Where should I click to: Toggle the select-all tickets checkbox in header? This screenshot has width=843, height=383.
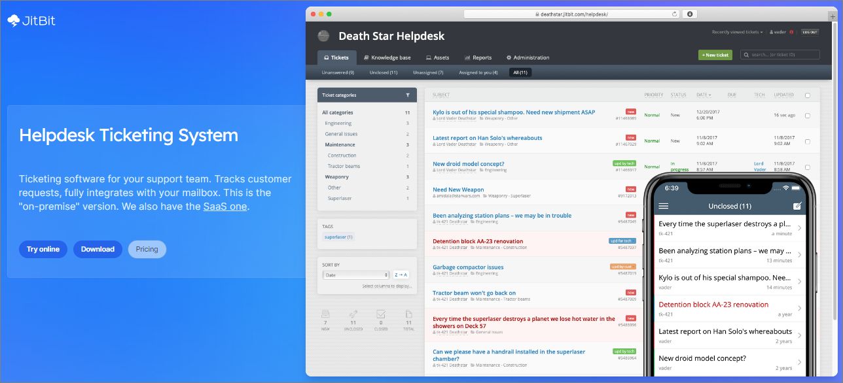point(808,95)
